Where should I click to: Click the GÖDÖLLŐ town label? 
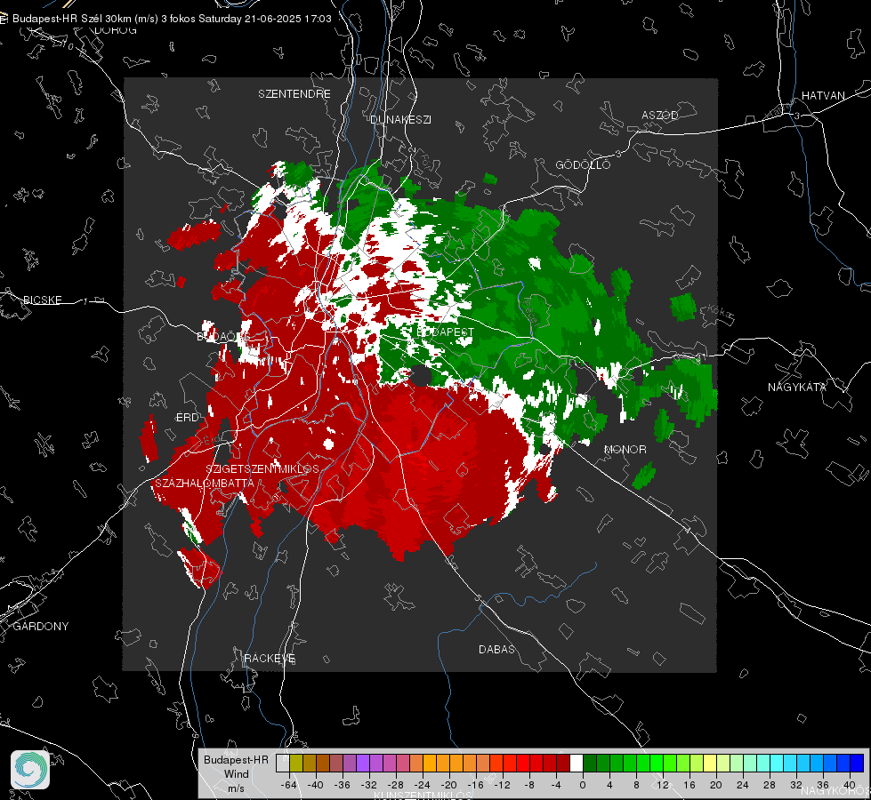tap(584, 164)
